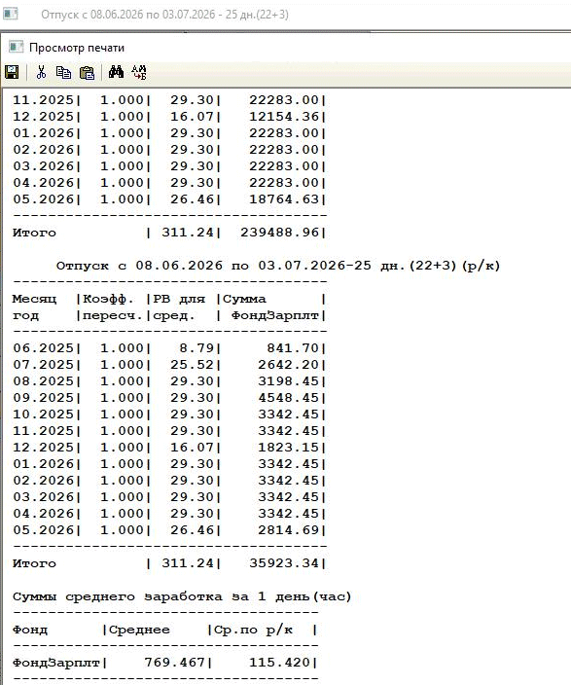This screenshot has width=571, height=685.
Task: Open Replace with the А→Б icon
Action: 139,72
